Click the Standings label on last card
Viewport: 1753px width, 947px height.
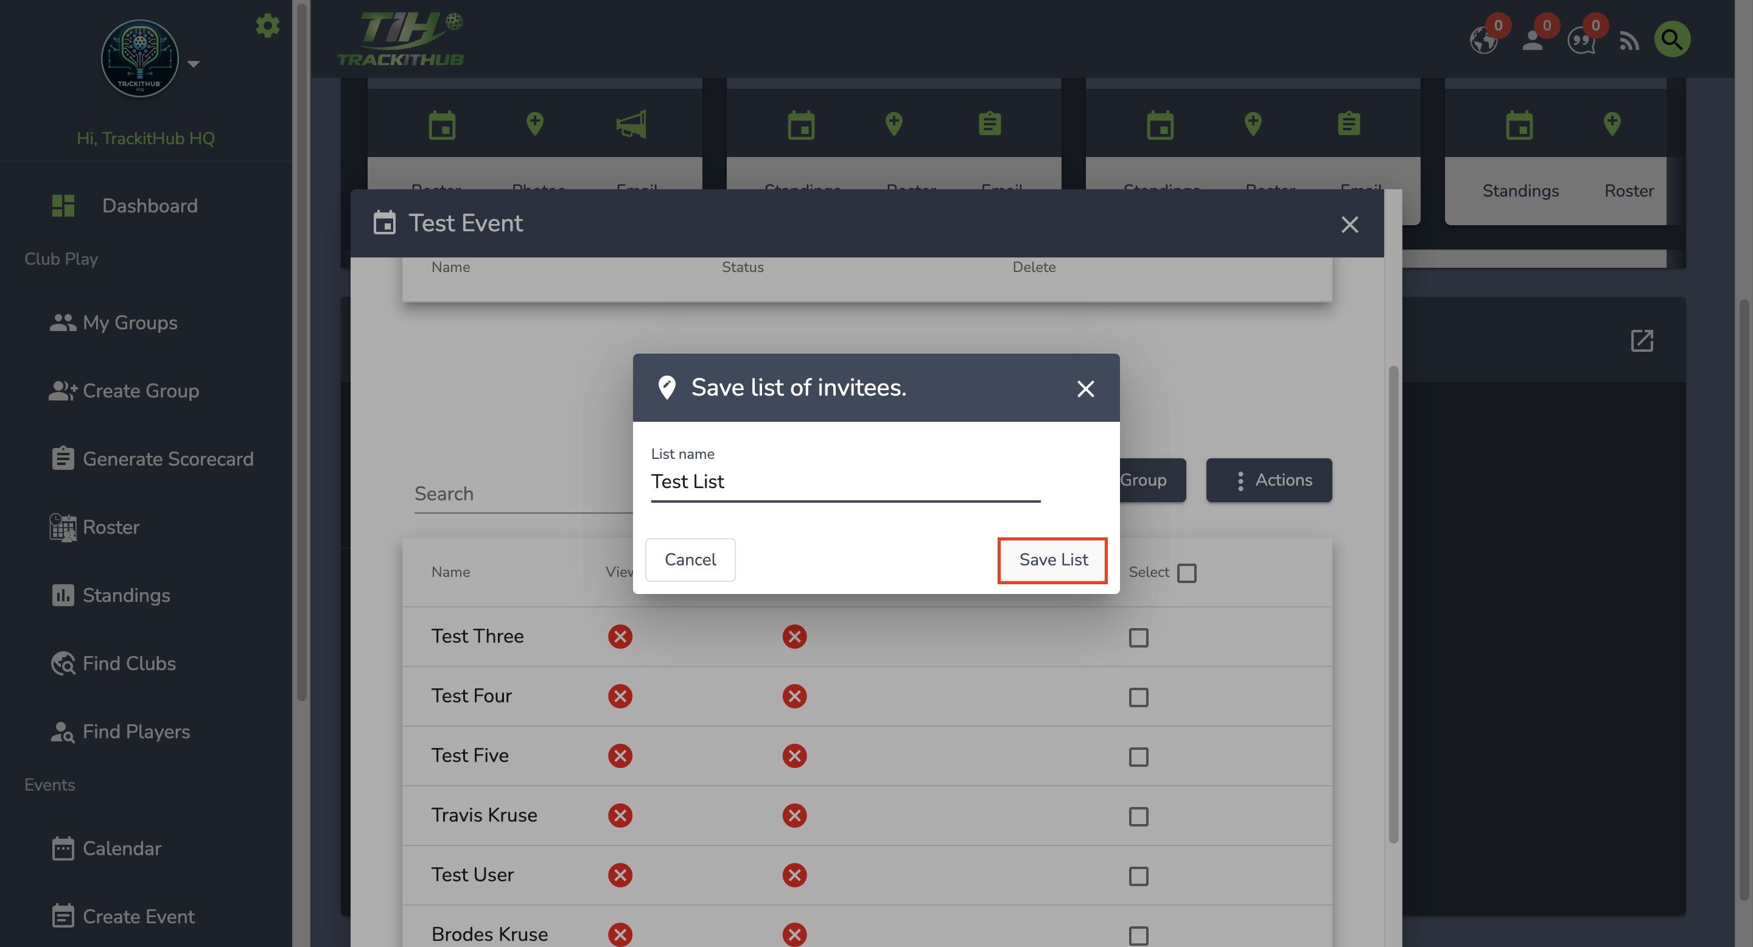(x=1520, y=190)
